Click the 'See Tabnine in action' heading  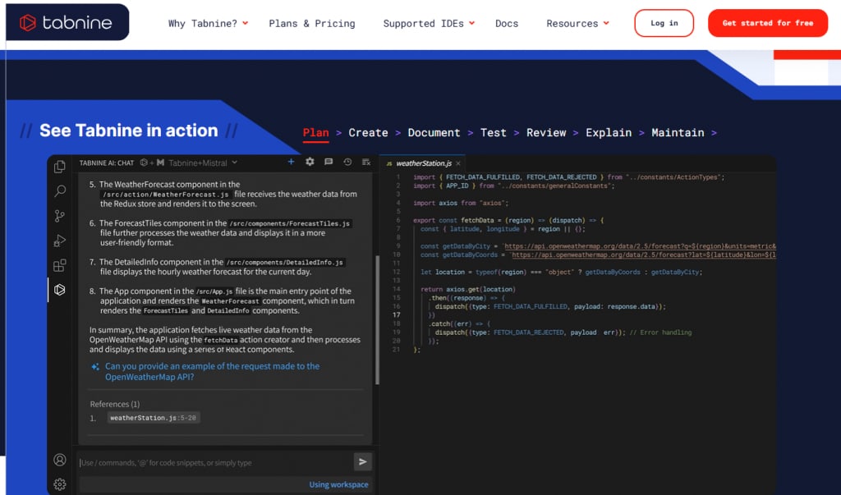129,131
